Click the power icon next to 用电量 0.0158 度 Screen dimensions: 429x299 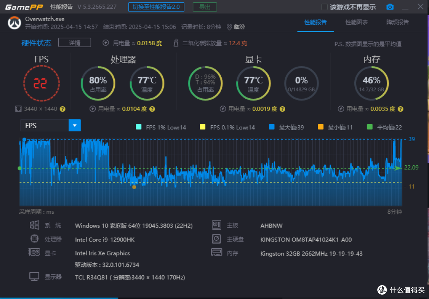[106, 43]
